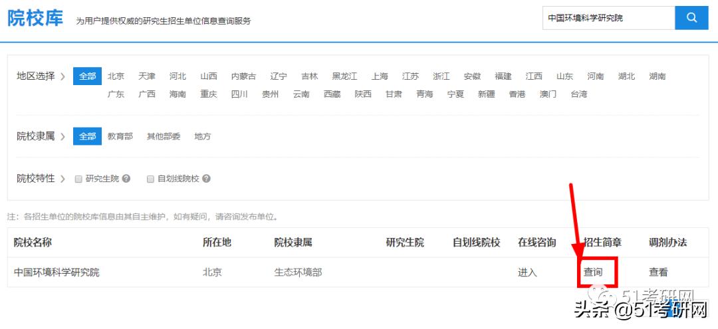Viewport: 718px width, 329px height.
Task: Filter by region 广西
Action: 147,94
